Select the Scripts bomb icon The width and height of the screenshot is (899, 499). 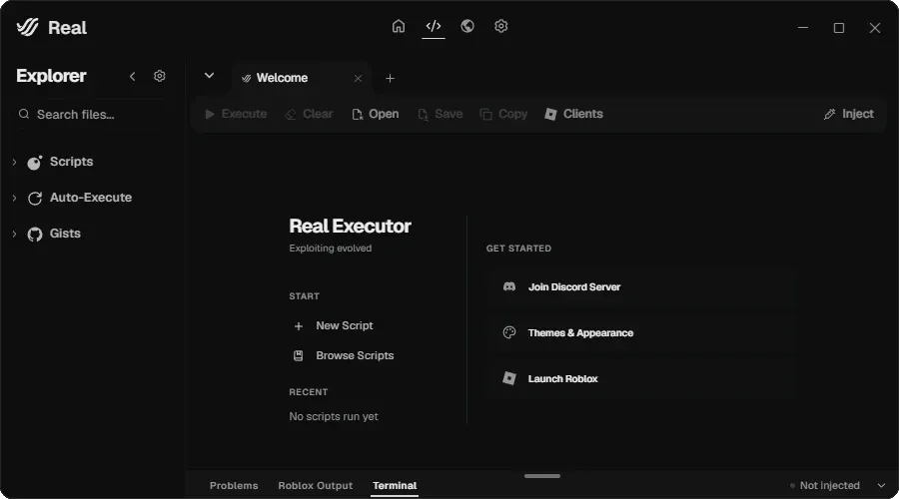[x=35, y=163]
